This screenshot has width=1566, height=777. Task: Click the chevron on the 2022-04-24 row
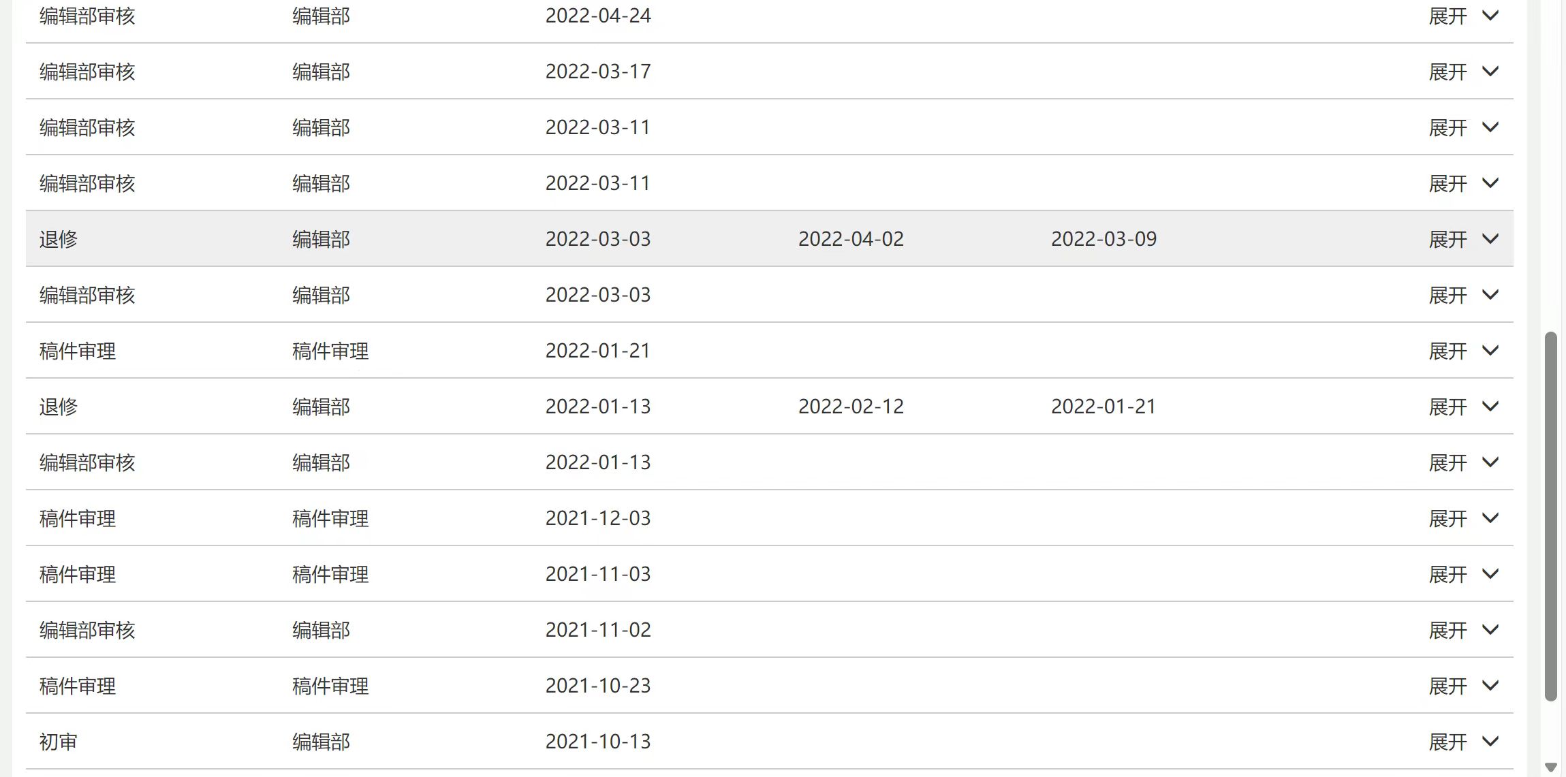point(1490,16)
